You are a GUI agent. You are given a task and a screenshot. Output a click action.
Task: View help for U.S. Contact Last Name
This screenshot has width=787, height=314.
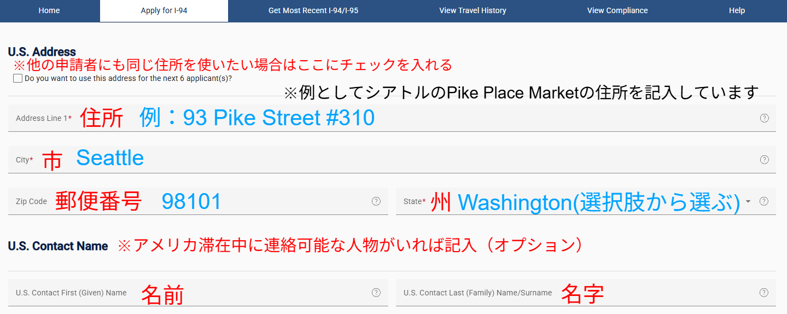(765, 293)
